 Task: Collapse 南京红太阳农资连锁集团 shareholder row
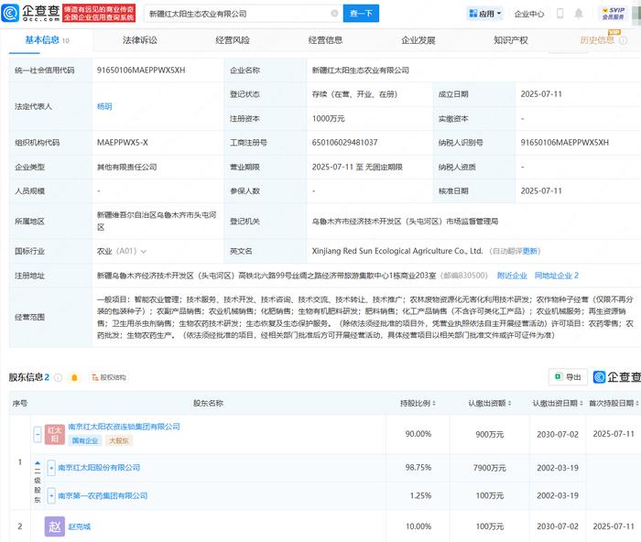(x=38, y=434)
